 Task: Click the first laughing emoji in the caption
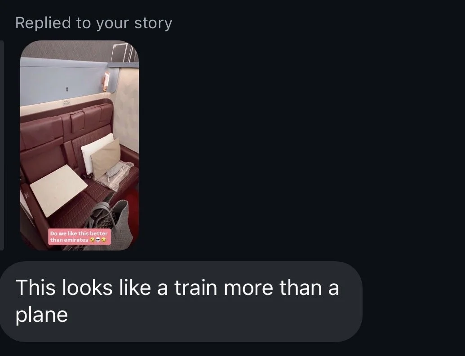pos(92,240)
